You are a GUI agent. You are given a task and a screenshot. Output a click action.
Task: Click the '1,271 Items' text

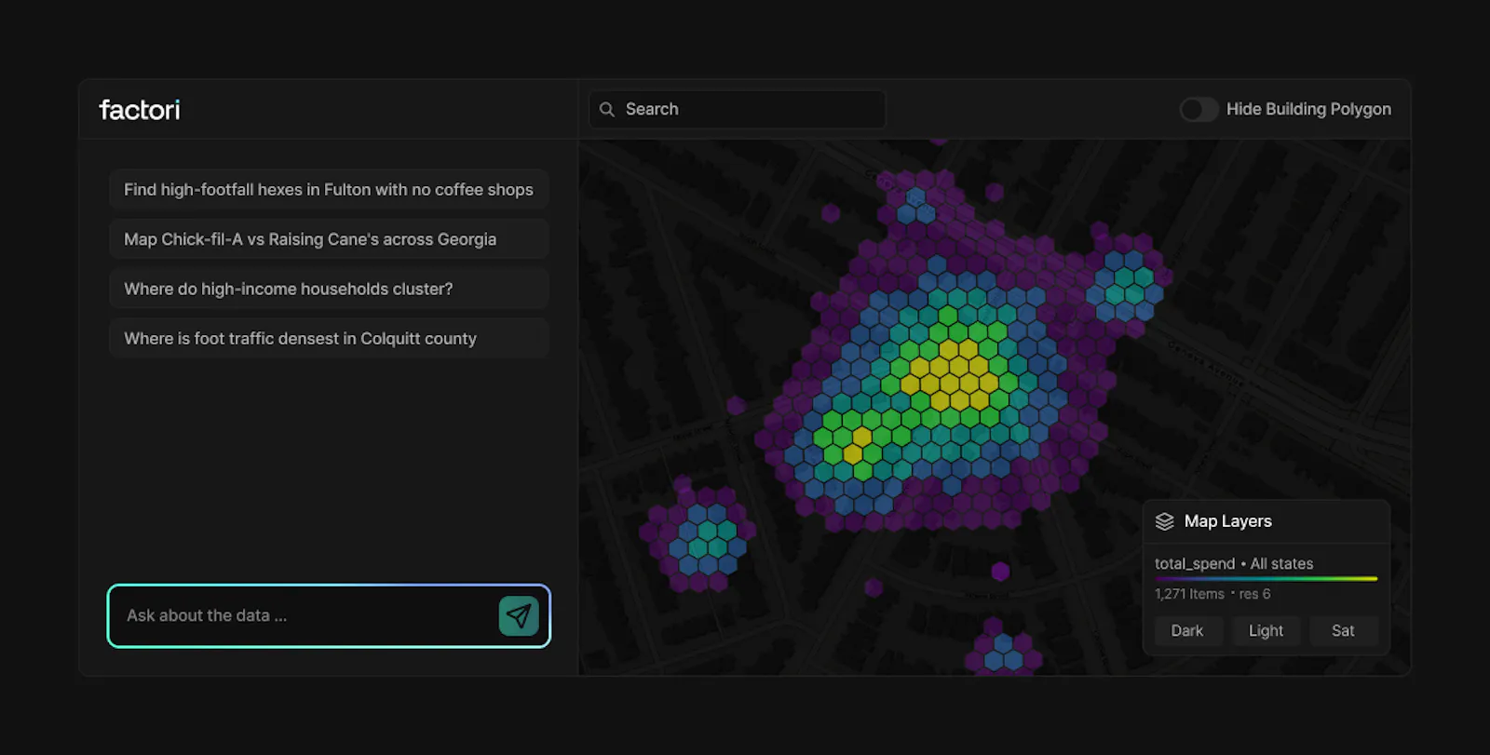1189,594
